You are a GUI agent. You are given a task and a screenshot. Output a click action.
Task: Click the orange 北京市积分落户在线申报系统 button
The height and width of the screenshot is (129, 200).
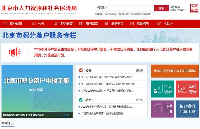click(x=175, y=71)
